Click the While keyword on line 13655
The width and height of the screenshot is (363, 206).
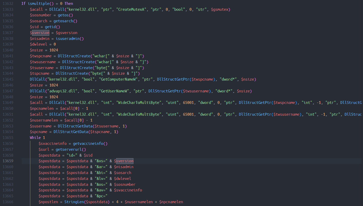pyautogui.click(x=35, y=138)
